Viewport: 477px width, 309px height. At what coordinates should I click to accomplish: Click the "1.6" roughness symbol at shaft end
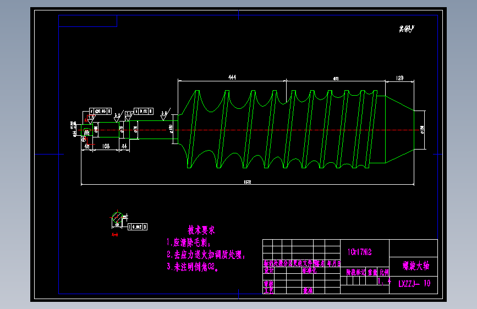pos(91,119)
